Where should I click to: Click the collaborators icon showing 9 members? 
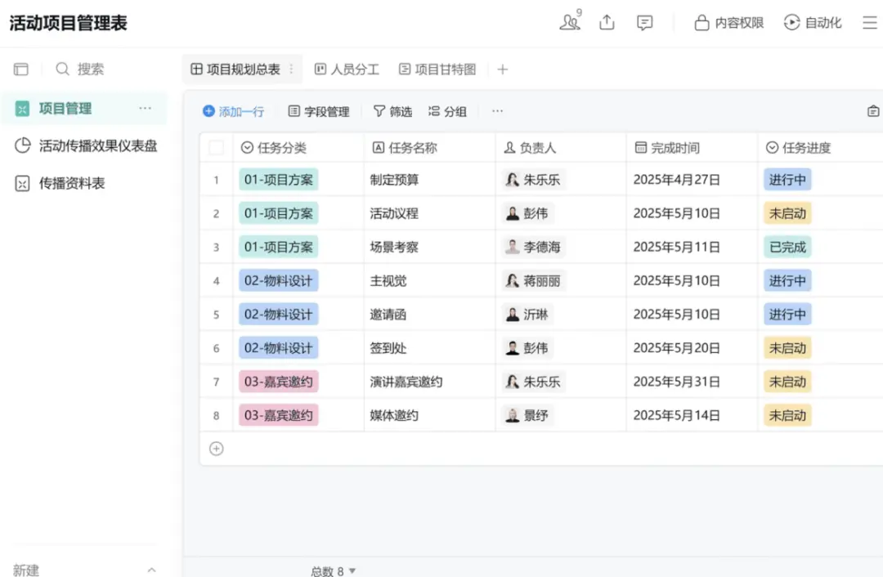[x=570, y=22]
